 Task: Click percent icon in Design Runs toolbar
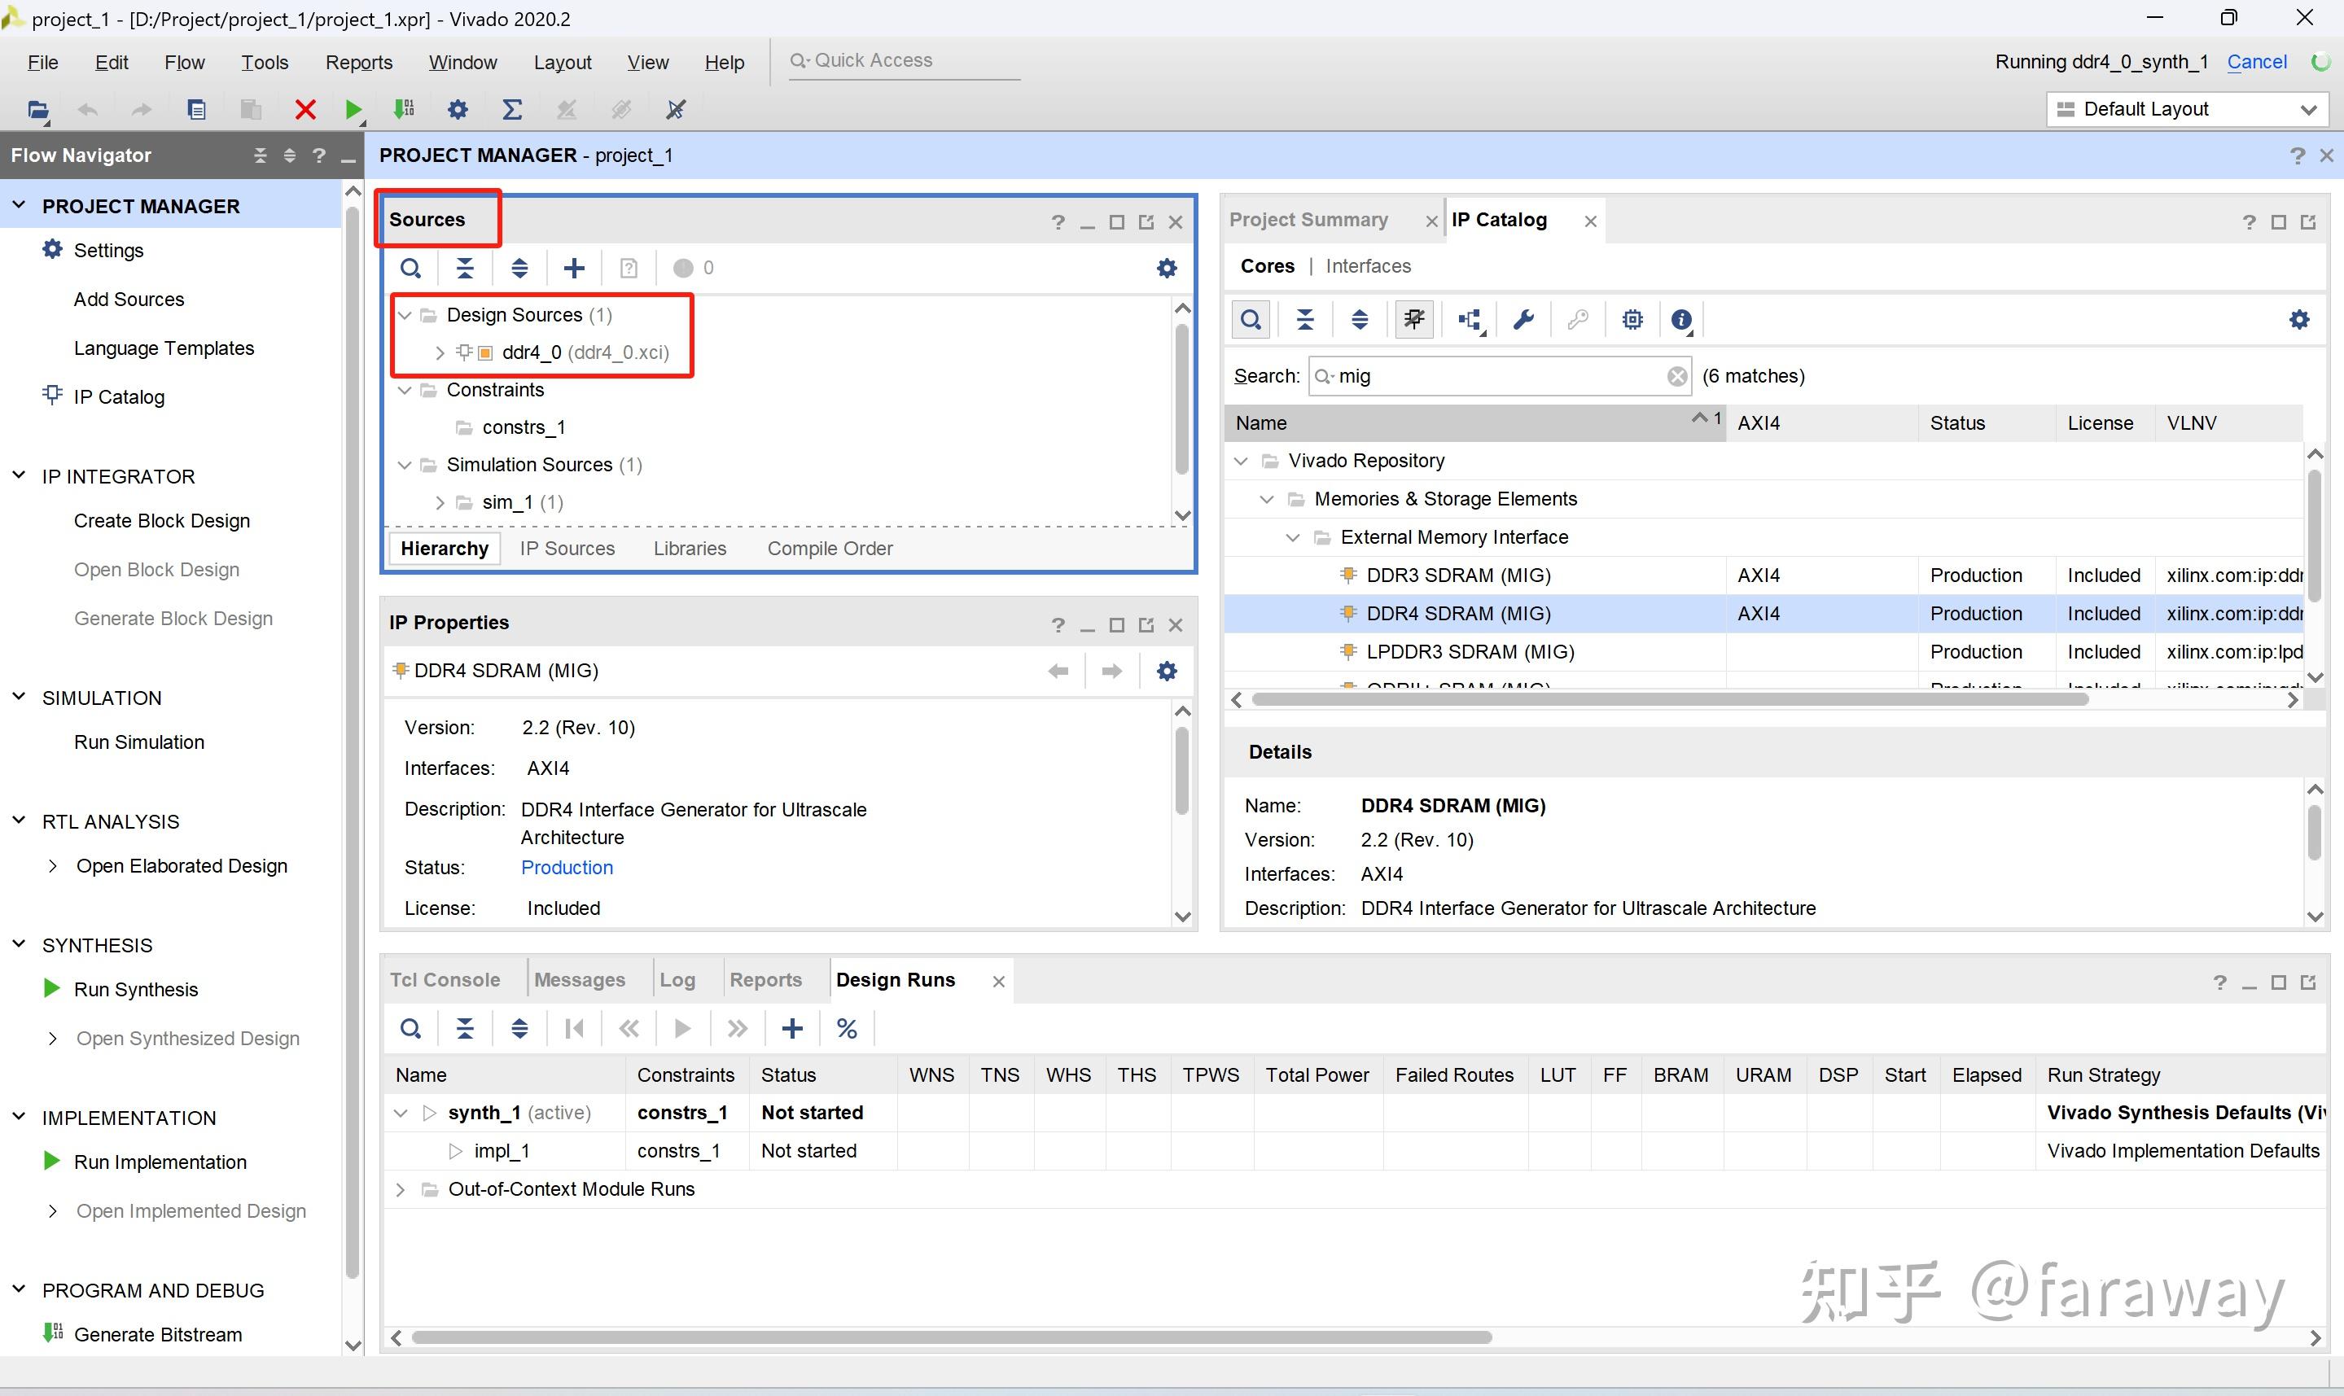847,1029
